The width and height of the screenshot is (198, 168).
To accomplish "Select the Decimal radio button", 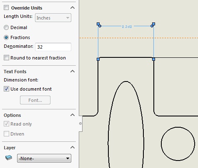I will [6, 27].
